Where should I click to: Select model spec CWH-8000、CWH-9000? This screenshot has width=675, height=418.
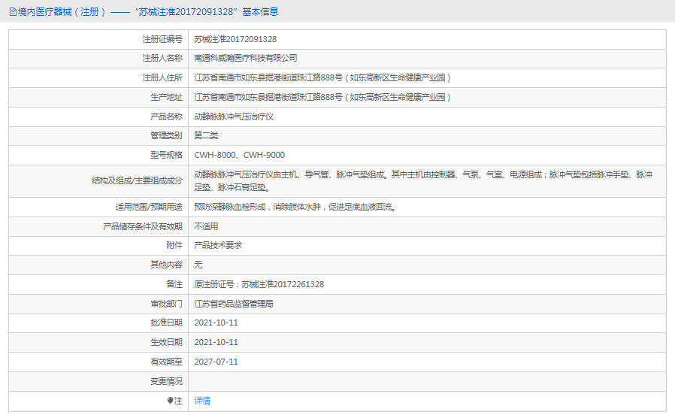239,155
